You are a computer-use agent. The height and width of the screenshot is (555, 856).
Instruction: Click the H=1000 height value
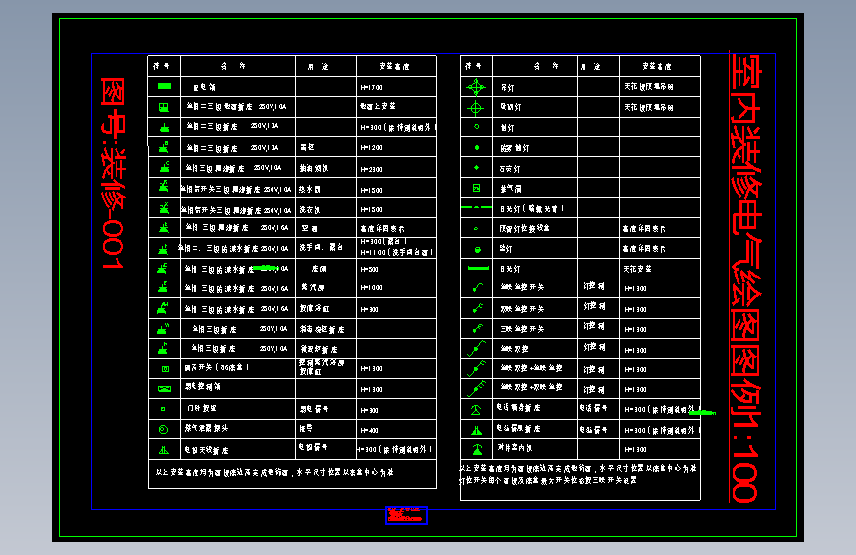(372, 288)
